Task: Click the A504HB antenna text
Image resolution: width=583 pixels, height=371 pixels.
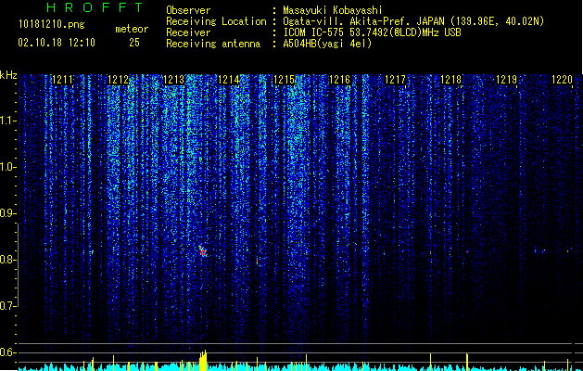Action: click(x=327, y=44)
